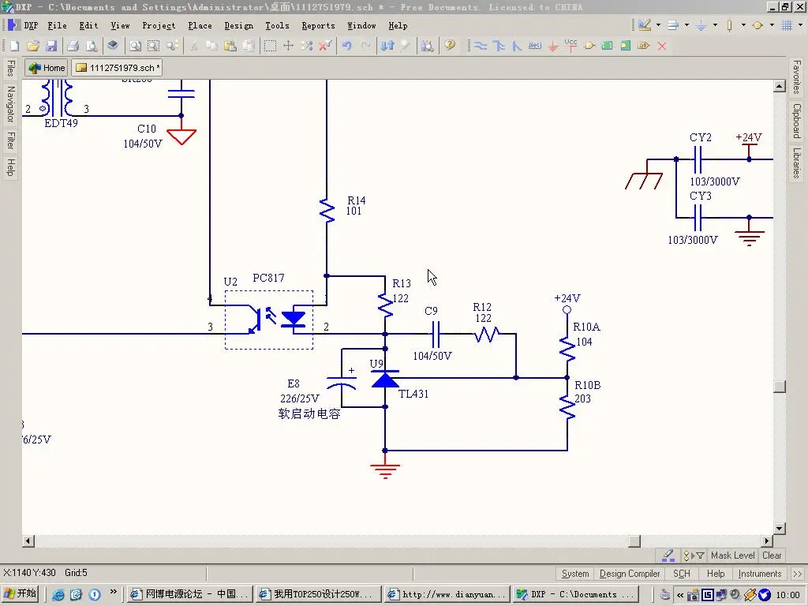
Task: Open the Windows Start button (开始)
Action: coord(21,594)
